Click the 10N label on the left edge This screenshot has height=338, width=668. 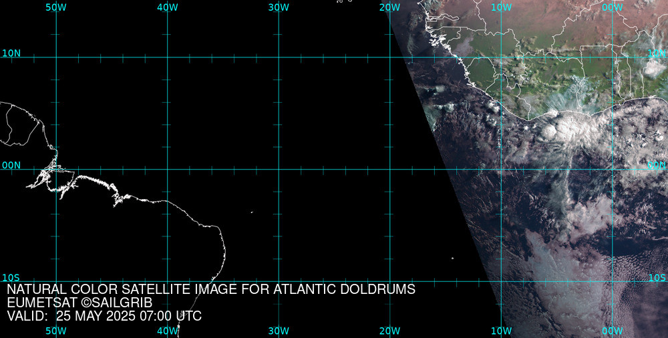[x=11, y=53]
